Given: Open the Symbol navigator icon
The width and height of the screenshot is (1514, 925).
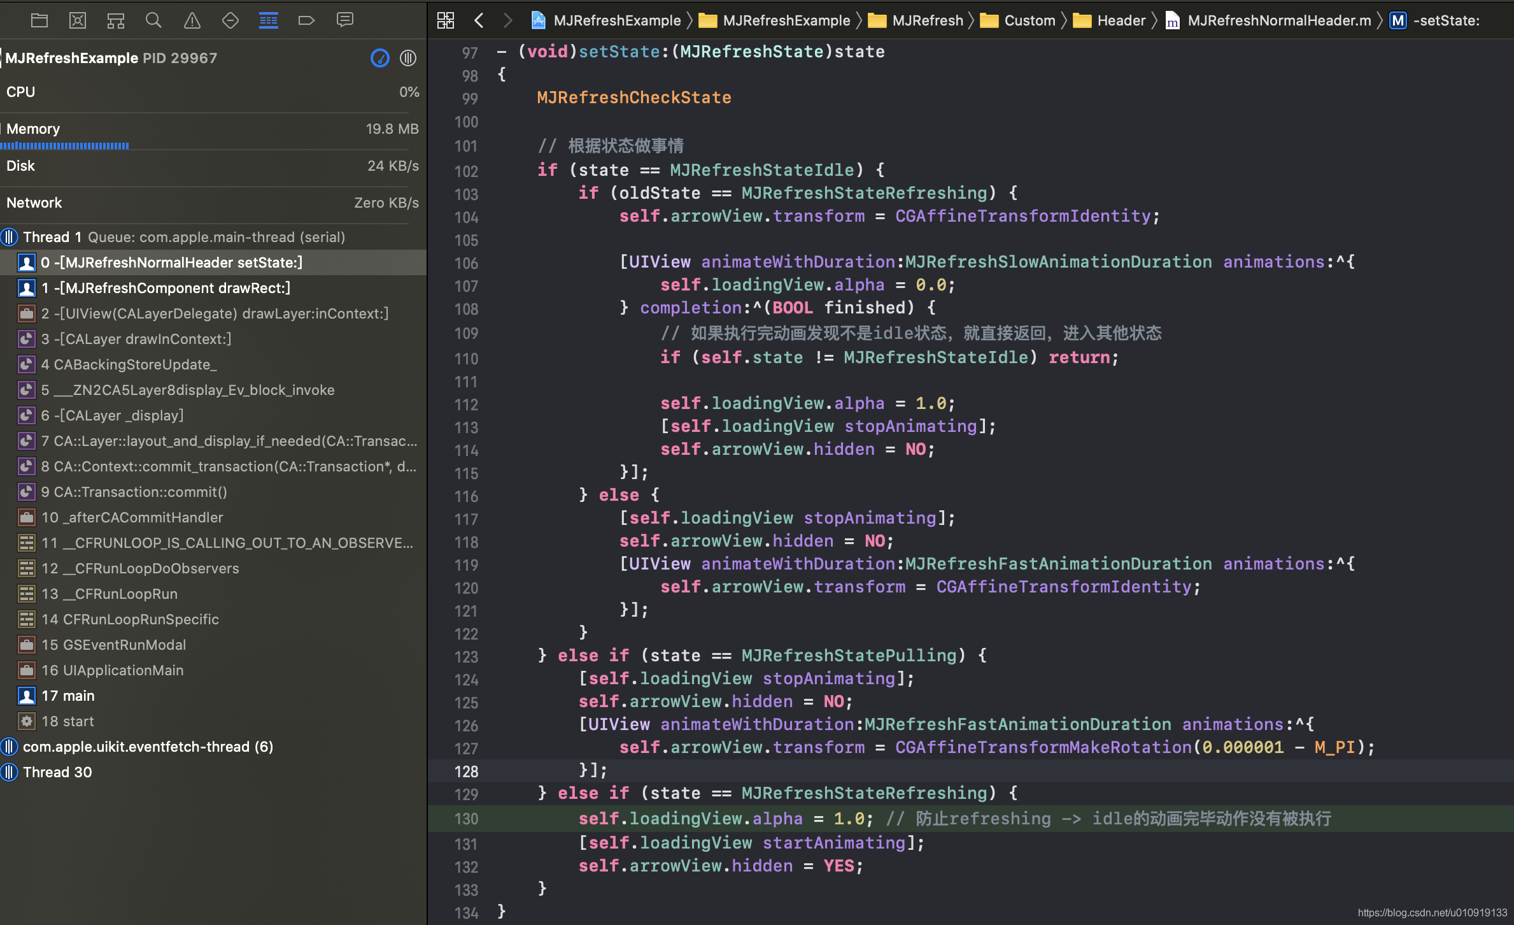Looking at the screenshot, I should tap(115, 20).
